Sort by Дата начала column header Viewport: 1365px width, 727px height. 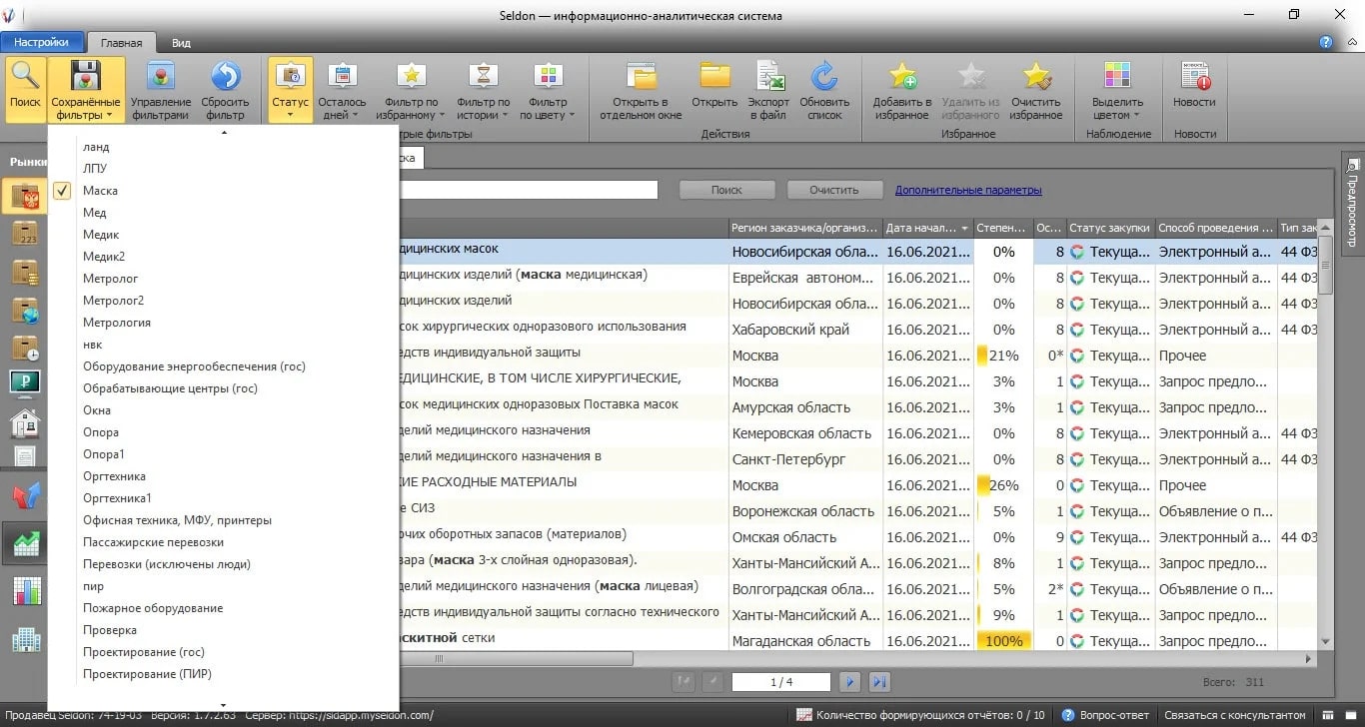927,228
